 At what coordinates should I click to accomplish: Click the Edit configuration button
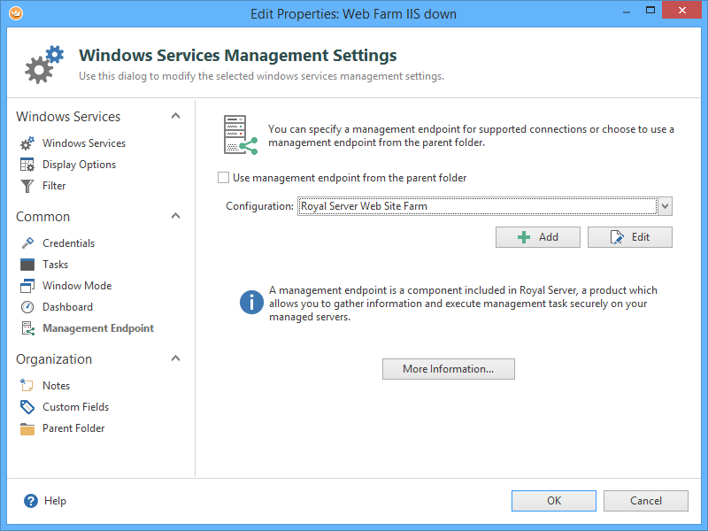(x=630, y=237)
